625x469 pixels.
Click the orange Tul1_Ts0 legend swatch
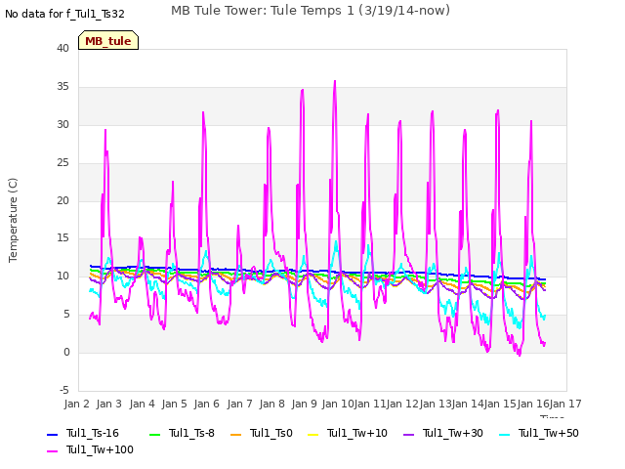236,434
